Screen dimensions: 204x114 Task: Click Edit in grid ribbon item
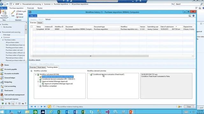tap(21, 11)
